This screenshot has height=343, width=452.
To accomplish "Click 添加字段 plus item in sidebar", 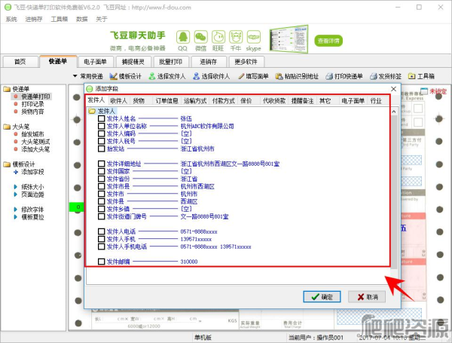I will point(29,172).
